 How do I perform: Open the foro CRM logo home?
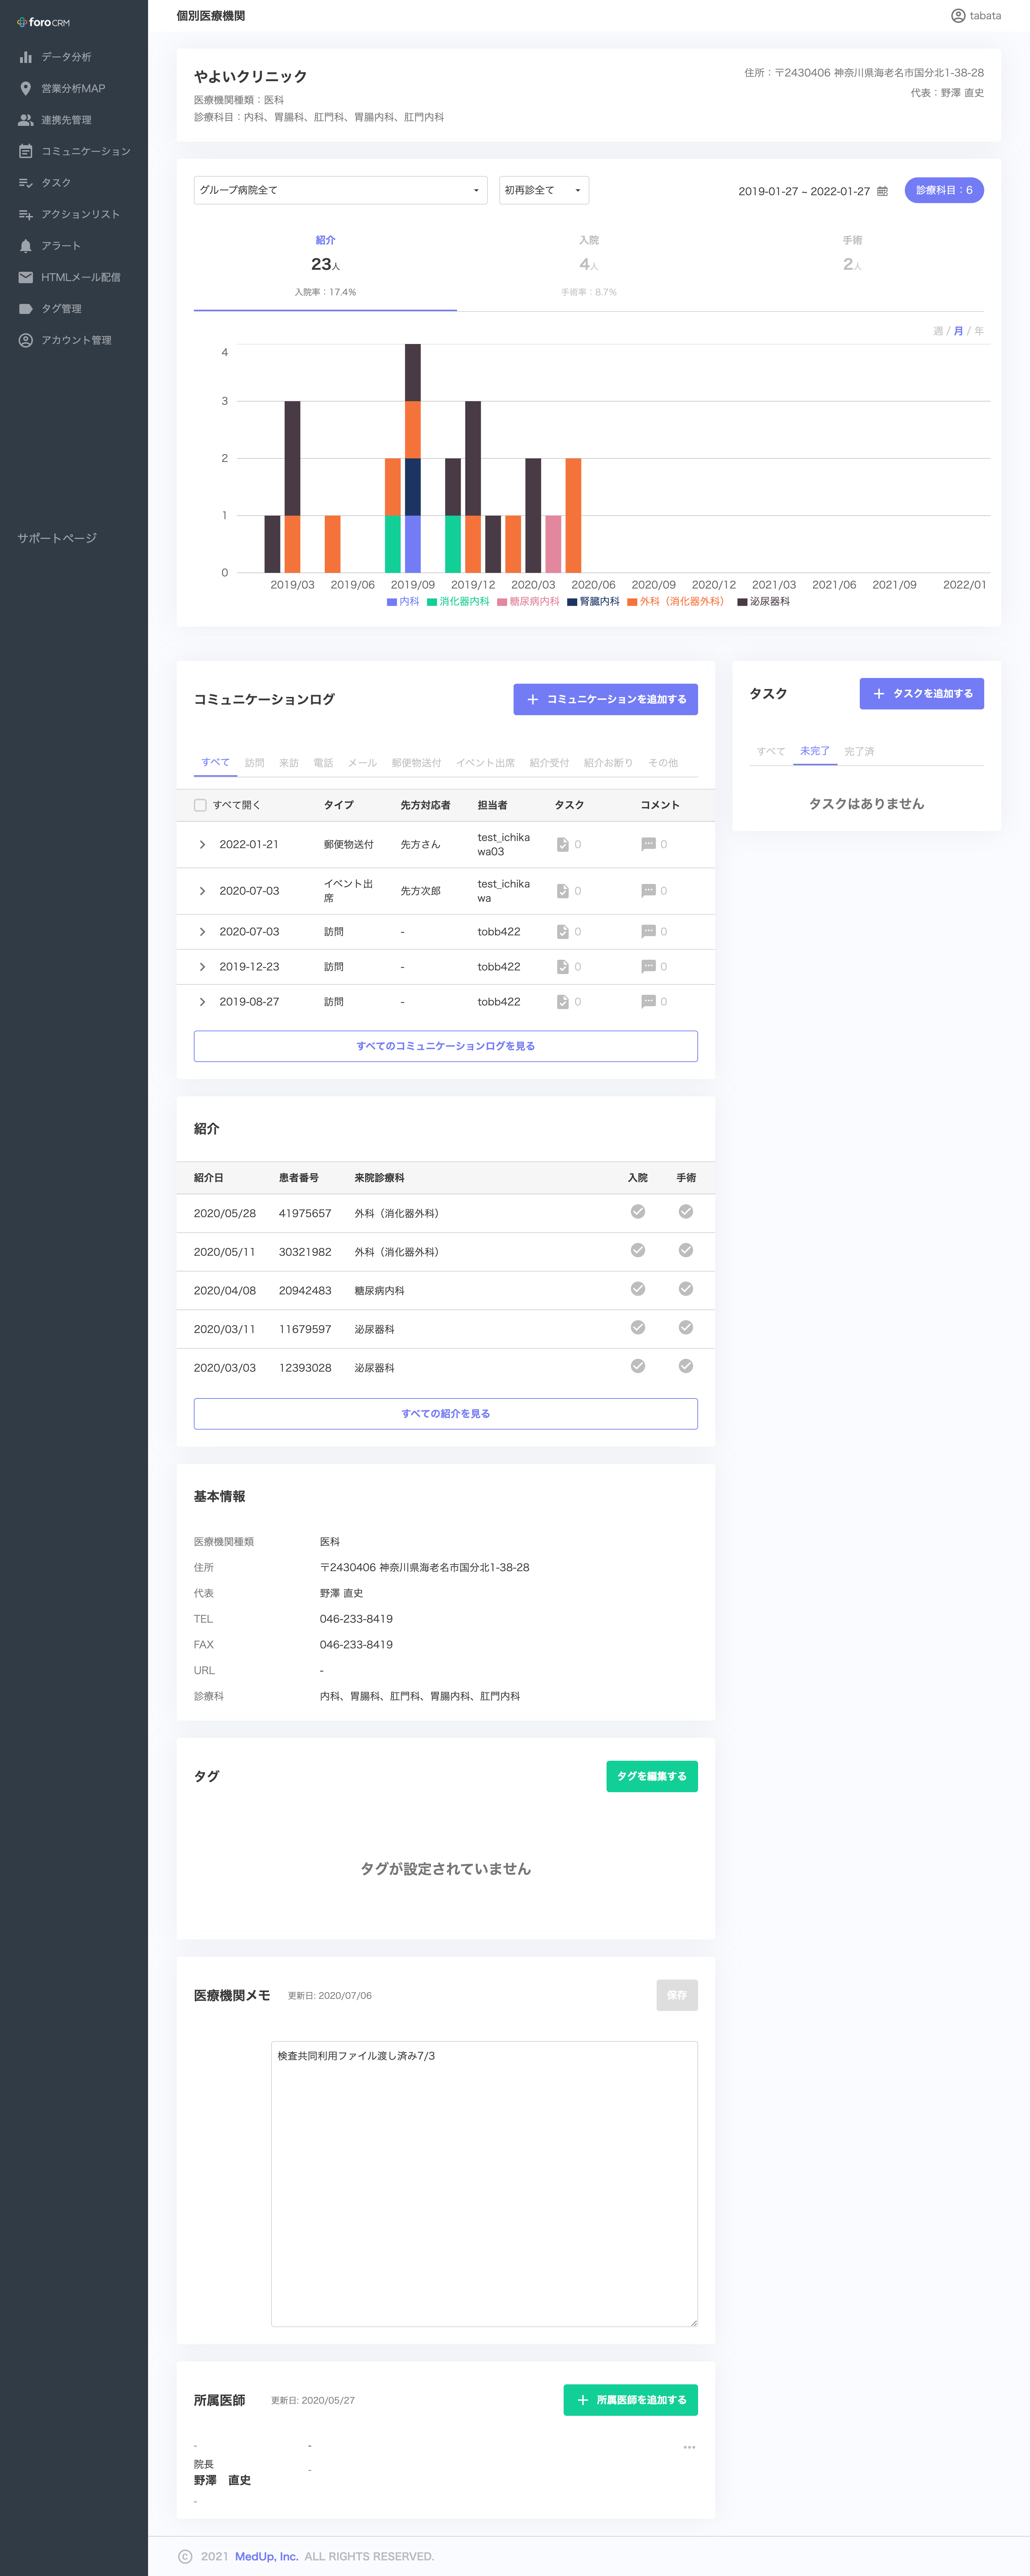[x=43, y=22]
